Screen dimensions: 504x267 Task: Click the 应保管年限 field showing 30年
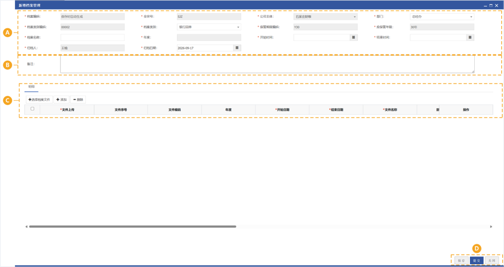pyautogui.click(x=442, y=27)
